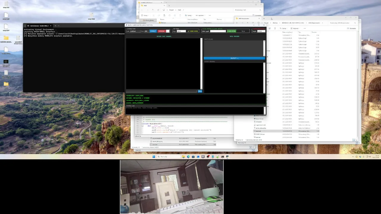Add a new terminal tab with plus
The image size is (381, 214).
coord(55,26)
